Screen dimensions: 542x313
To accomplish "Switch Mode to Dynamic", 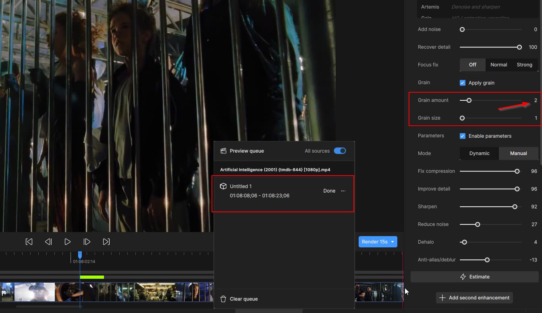I will pyautogui.click(x=479, y=153).
